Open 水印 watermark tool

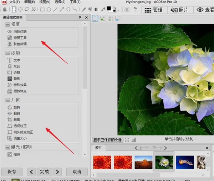[14, 66]
